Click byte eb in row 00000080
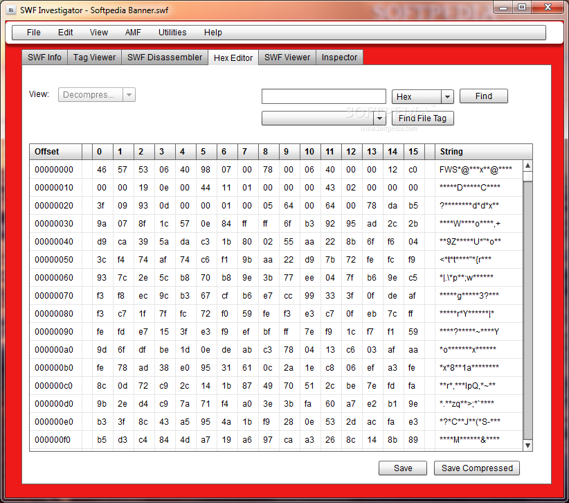Screen dimensions: 569x503 tap(372, 314)
